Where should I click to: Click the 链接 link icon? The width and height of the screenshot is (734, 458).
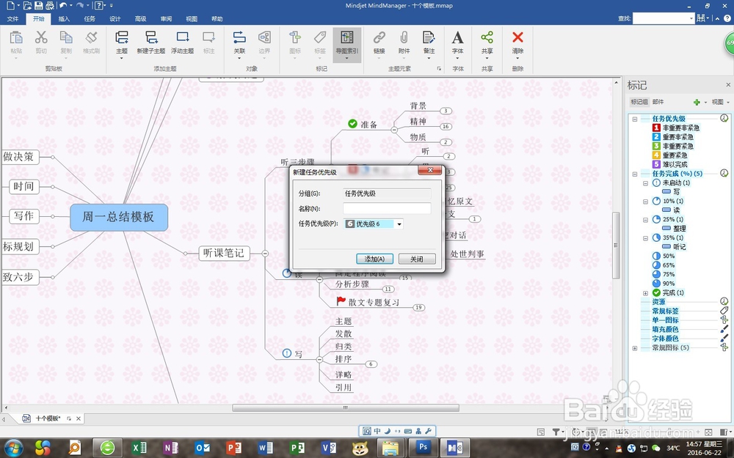point(379,37)
